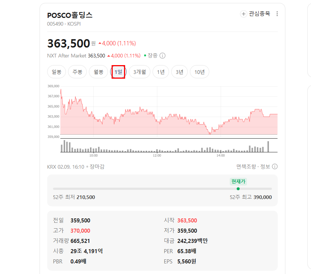Click the EPS value 5,560원
The height and width of the screenshot is (274, 311).
[187, 261]
